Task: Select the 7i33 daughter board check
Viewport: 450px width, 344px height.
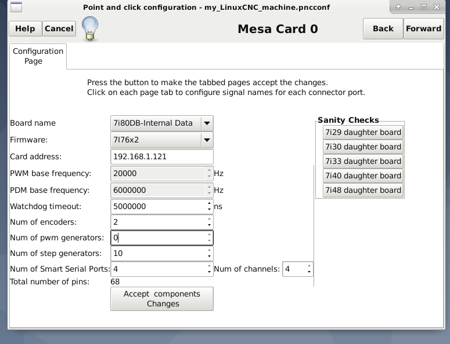Action: [363, 161]
